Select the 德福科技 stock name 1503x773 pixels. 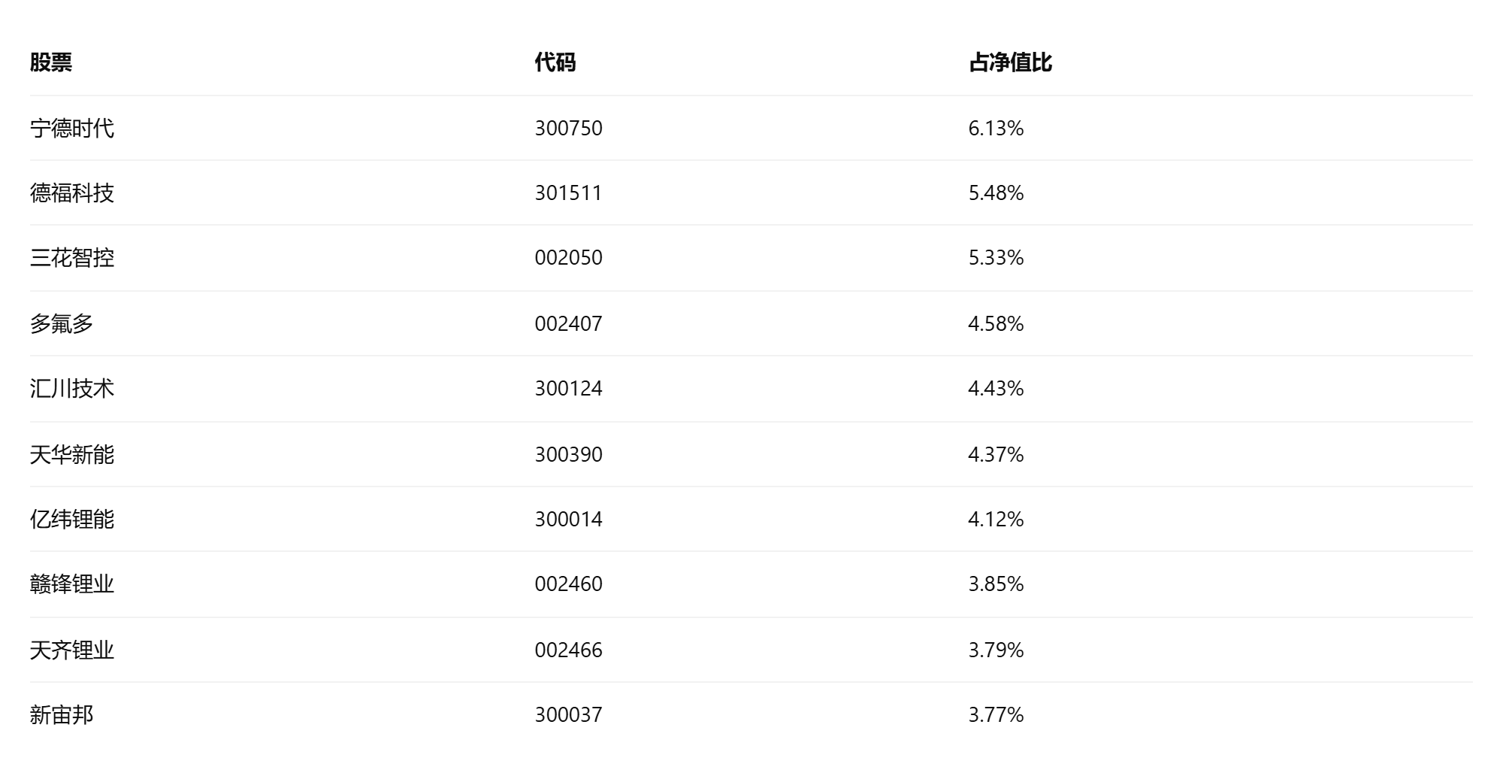point(72,193)
